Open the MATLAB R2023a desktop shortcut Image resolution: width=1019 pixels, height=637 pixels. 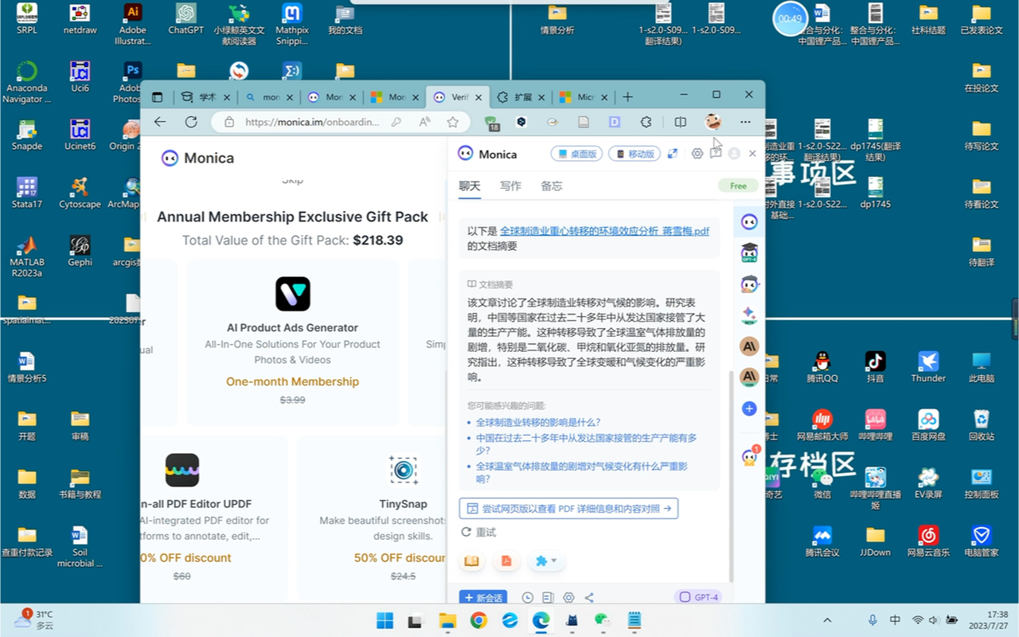click(26, 256)
